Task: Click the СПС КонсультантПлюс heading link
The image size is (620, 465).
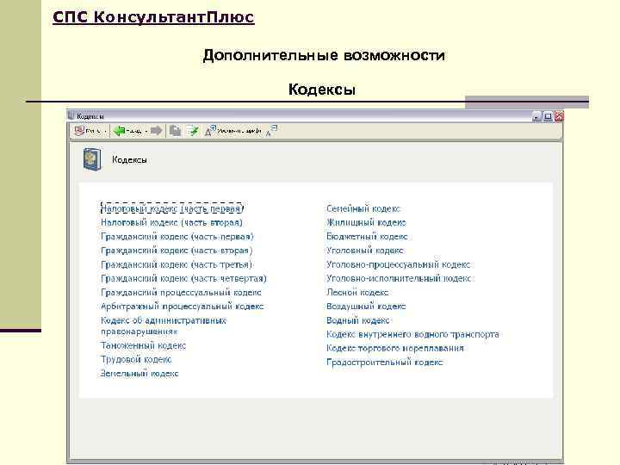Action: click(x=153, y=17)
